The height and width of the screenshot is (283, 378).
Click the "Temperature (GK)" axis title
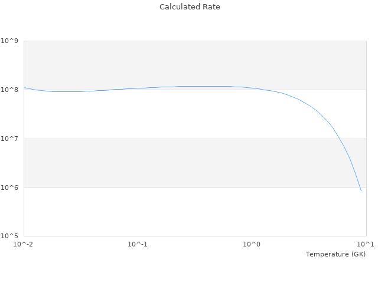(x=335, y=254)
